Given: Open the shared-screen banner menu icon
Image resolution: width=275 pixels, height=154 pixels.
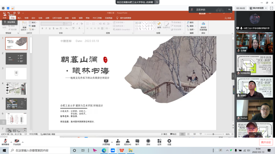Looking at the screenshot, I should [x=157, y=2].
